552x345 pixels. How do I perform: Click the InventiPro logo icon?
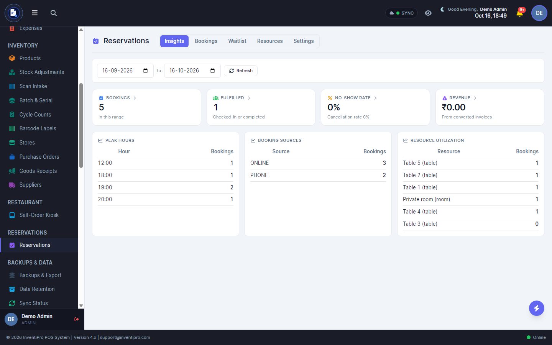click(14, 13)
